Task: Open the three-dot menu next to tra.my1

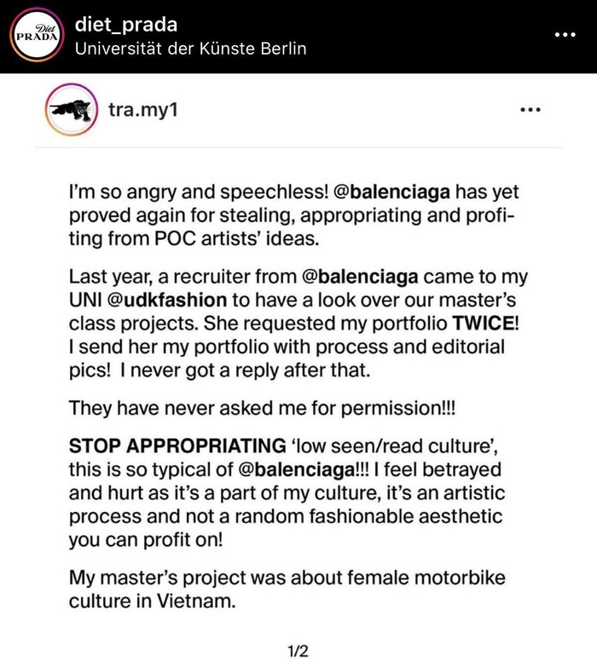Action: tap(530, 110)
